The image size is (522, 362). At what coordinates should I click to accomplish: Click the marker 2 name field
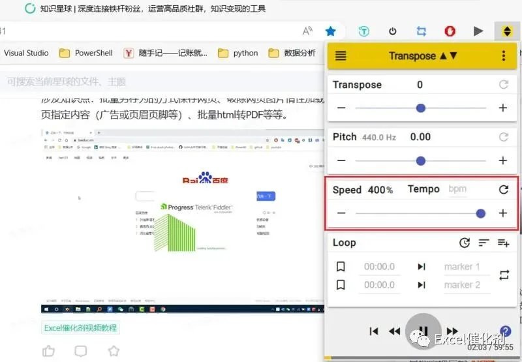pos(466,285)
